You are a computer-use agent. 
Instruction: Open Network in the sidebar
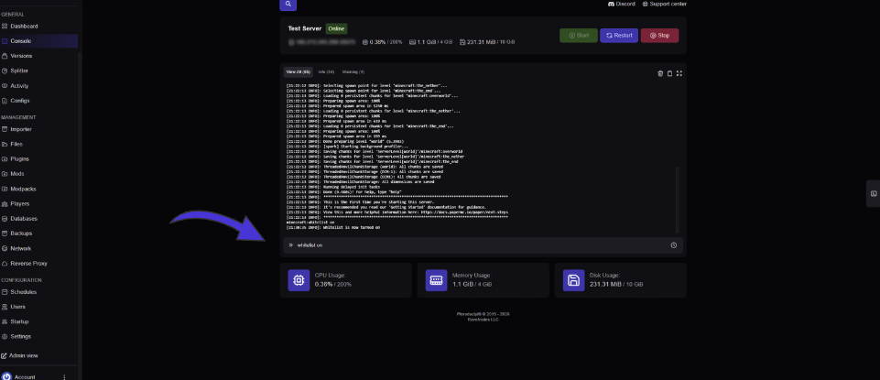click(x=16, y=248)
